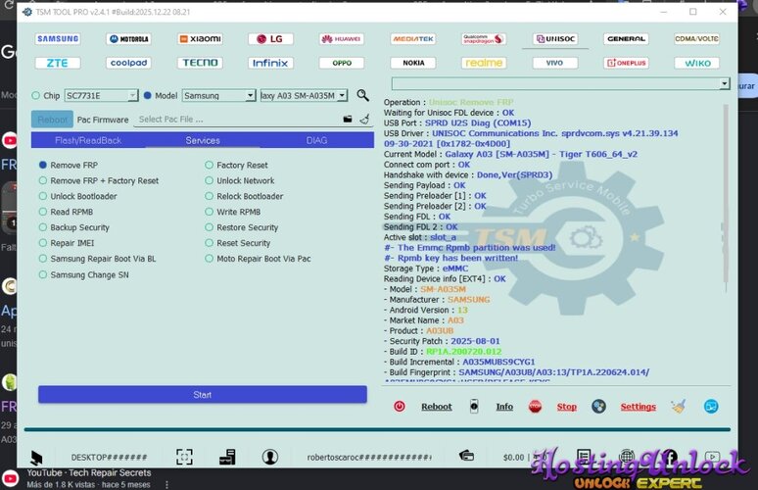The image size is (758, 490).
Task: Choose the Unlock Network option
Action: coord(240,180)
